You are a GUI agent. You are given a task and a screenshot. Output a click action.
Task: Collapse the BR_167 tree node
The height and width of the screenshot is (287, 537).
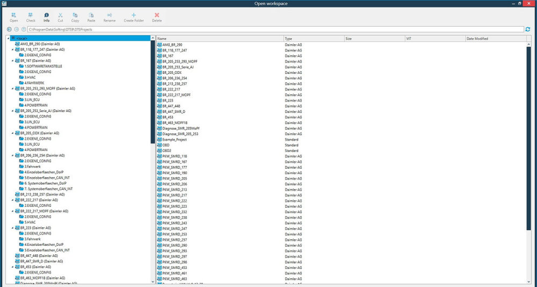click(x=13, y=61)
